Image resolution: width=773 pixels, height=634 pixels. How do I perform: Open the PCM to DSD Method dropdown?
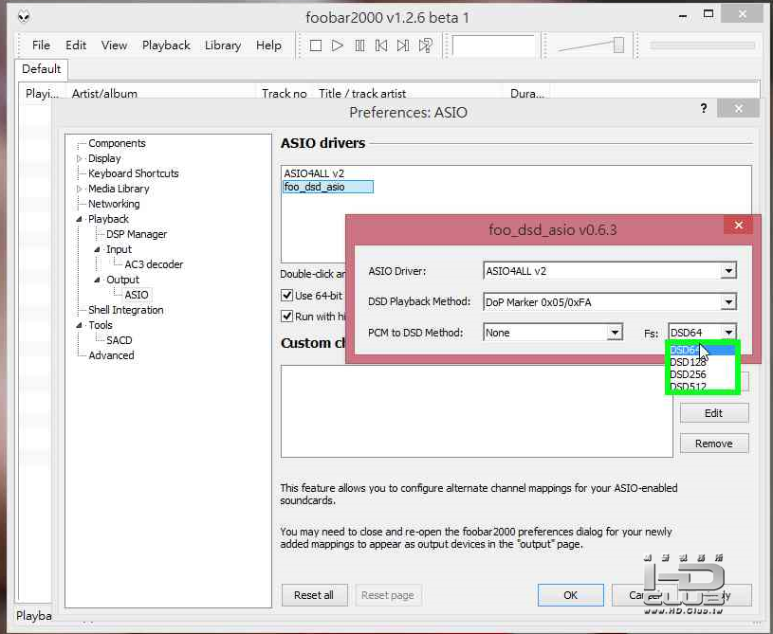click(615, 333)
